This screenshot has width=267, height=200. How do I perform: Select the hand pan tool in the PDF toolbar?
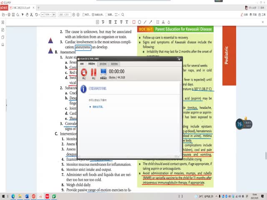pos(27,15)
